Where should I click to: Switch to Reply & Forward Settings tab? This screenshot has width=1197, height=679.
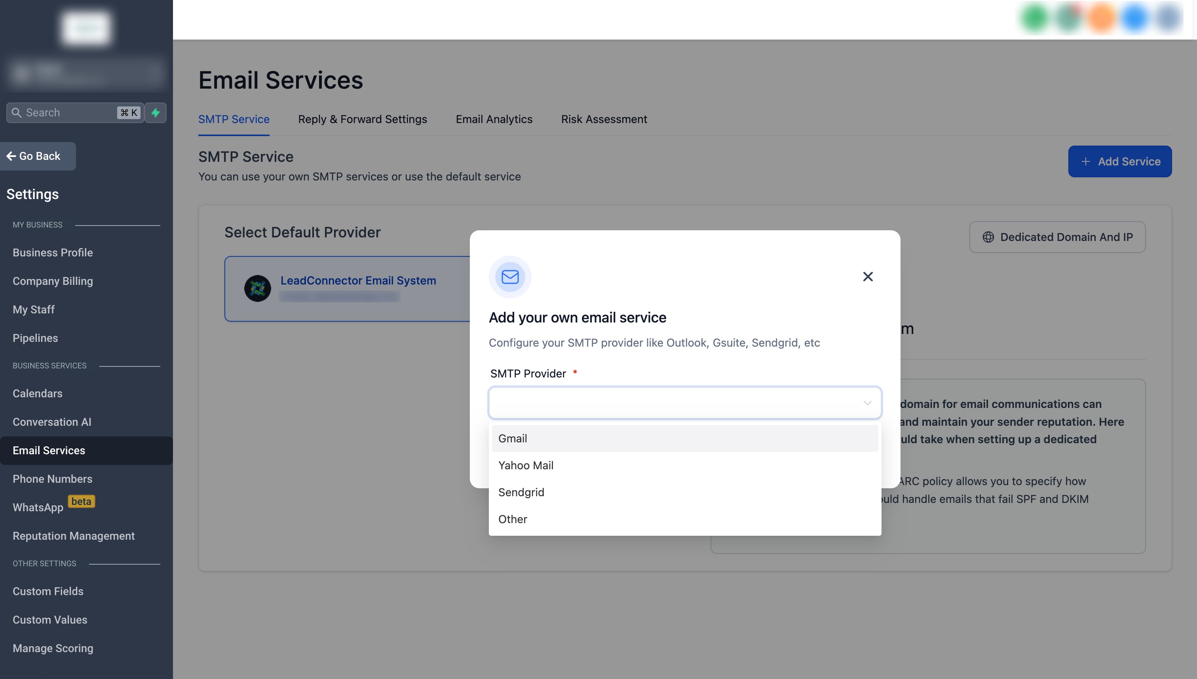click(x=363, y=119)
